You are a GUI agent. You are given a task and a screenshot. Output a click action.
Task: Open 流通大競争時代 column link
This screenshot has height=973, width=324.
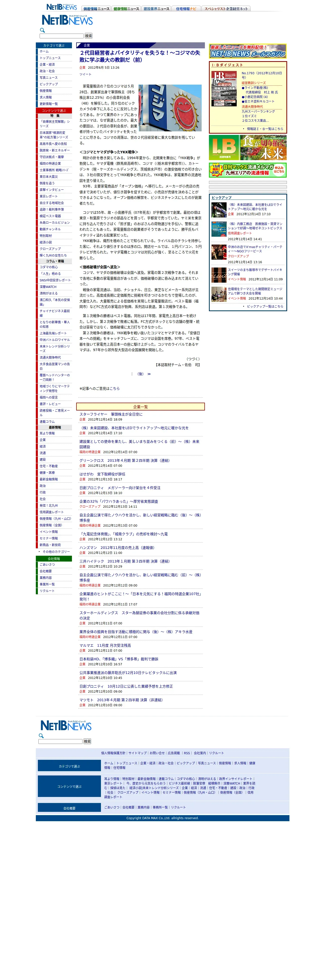click(x=50, y=357)
